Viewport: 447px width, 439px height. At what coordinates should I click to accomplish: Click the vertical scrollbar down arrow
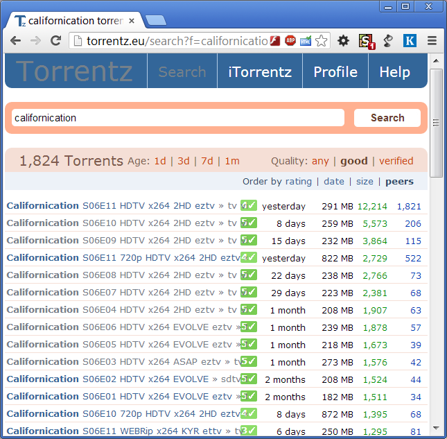click(436, 428)
